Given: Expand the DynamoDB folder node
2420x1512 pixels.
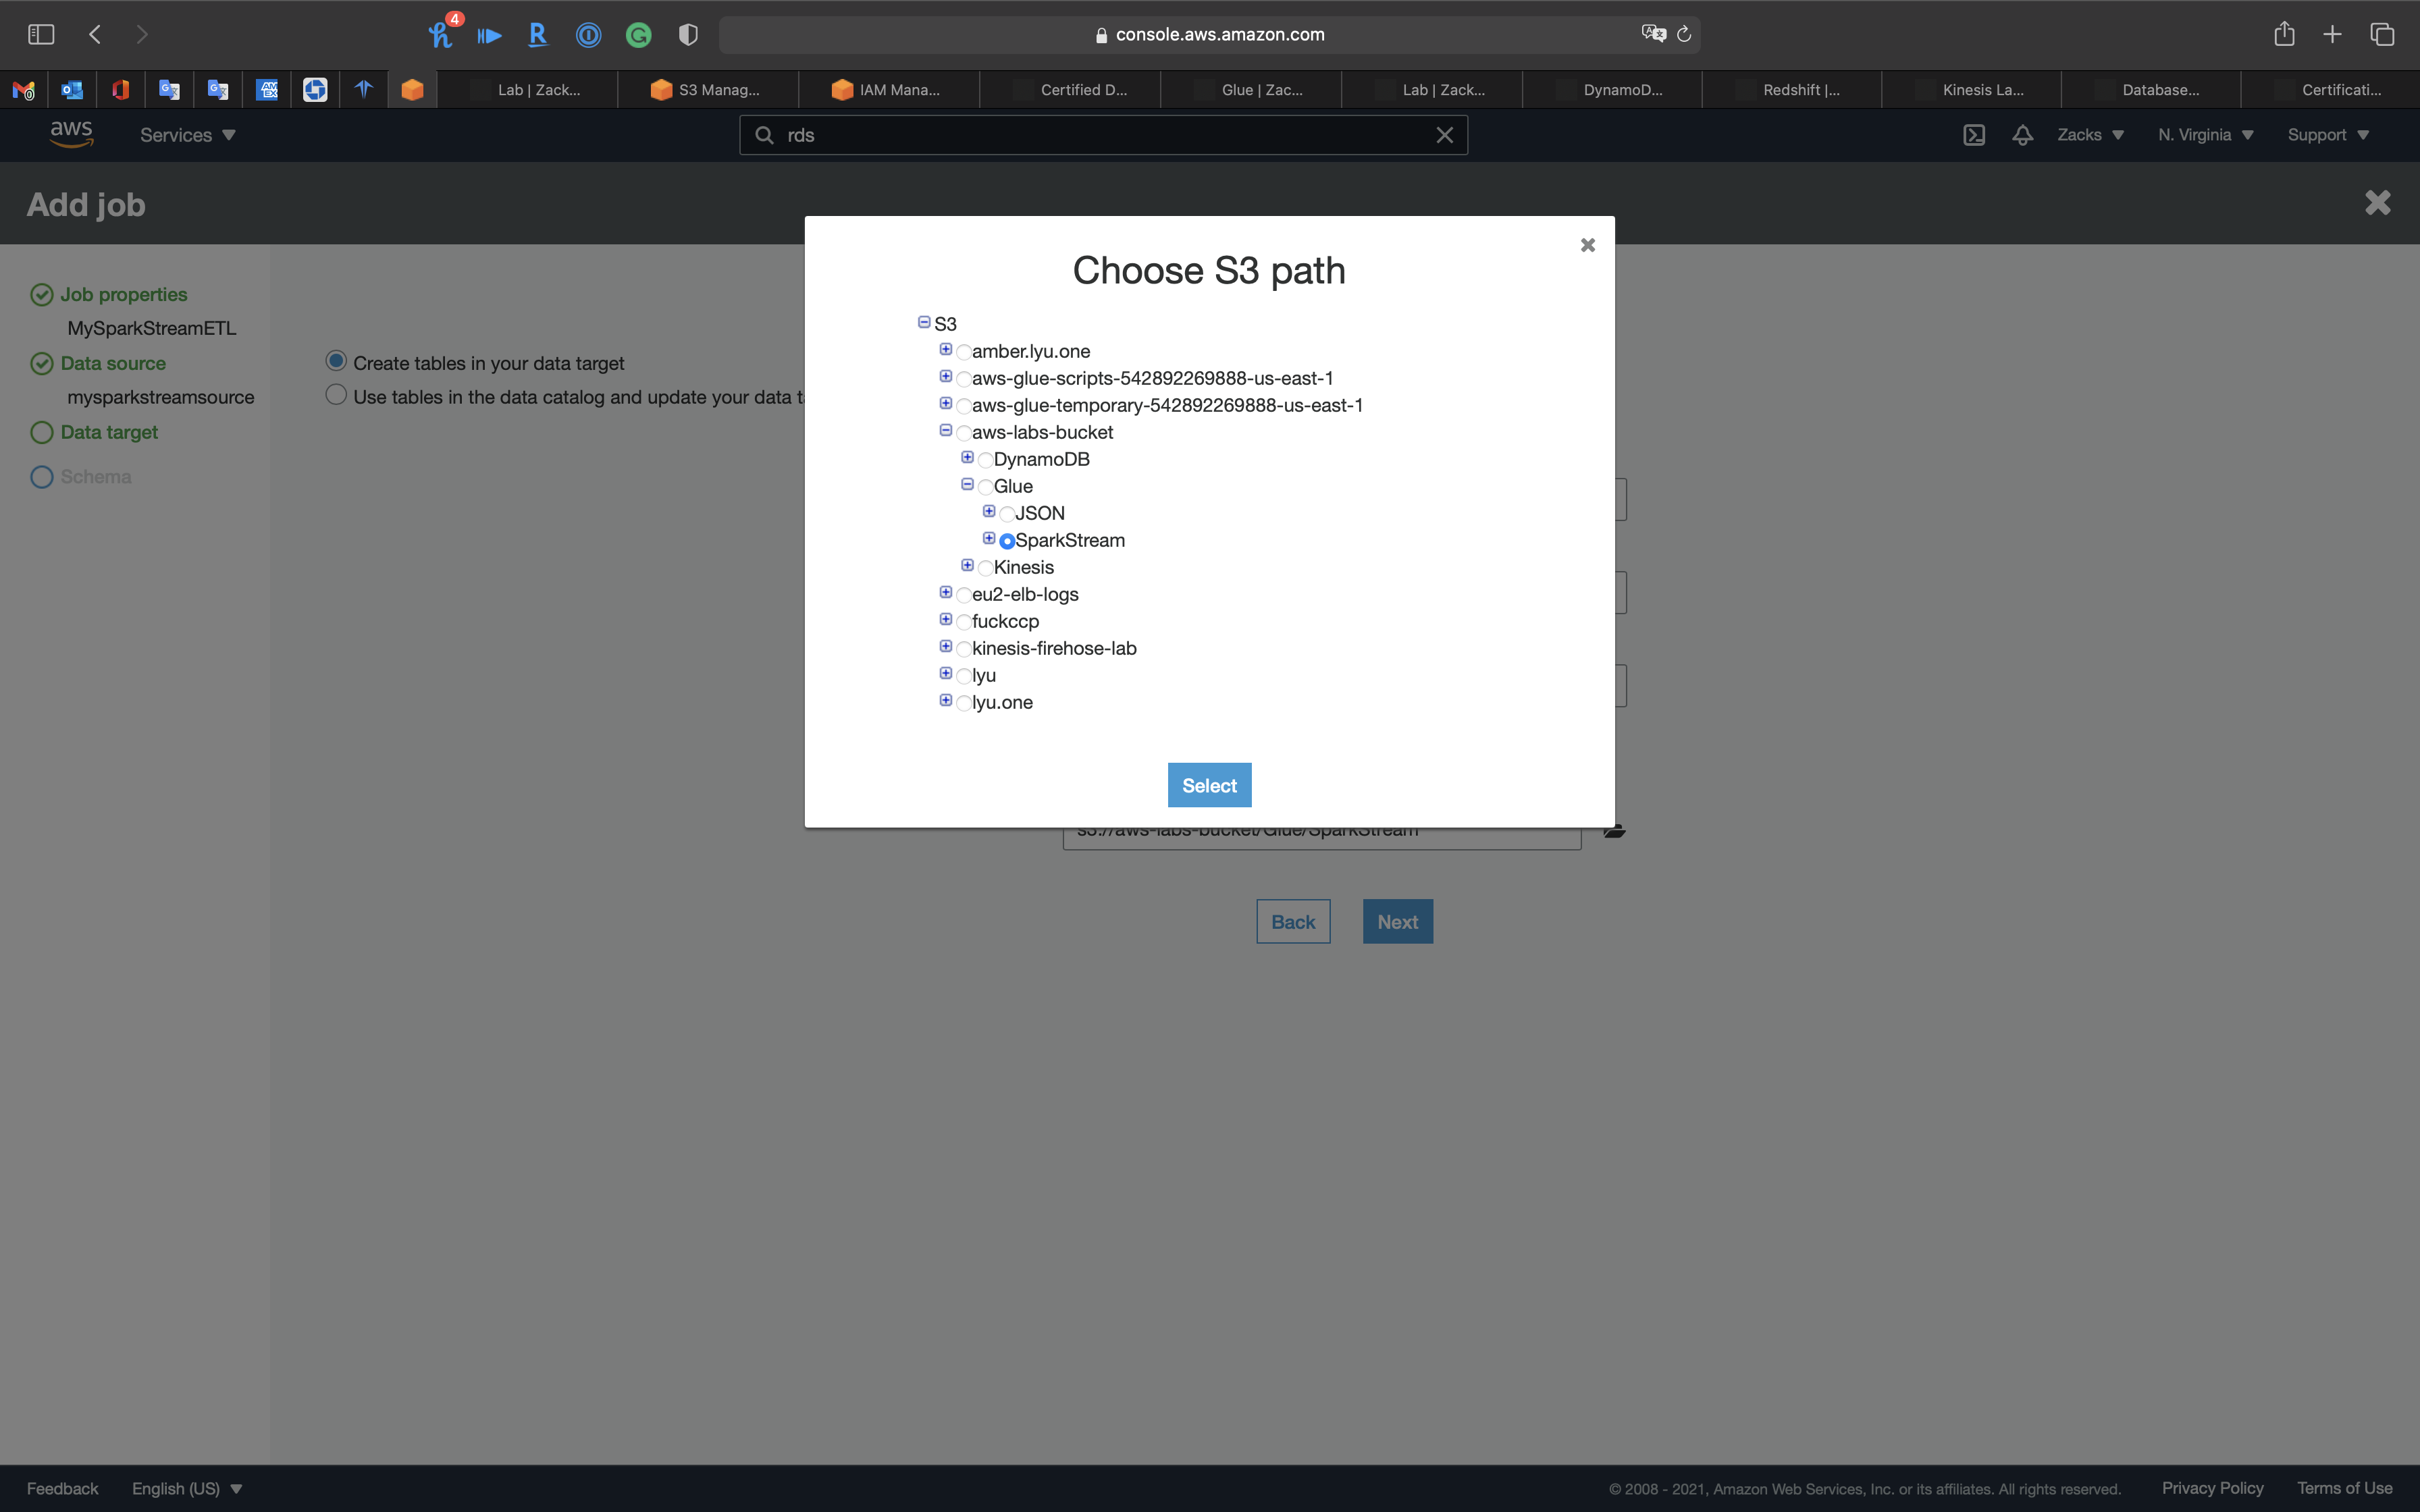Looking at the screenshot, I should tap(967, 457).
